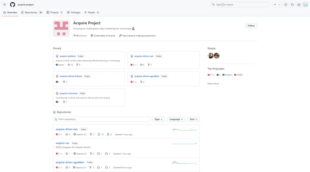Click the Follow button
The height and width of the screenshot is (172, 310).
[251, 26]
